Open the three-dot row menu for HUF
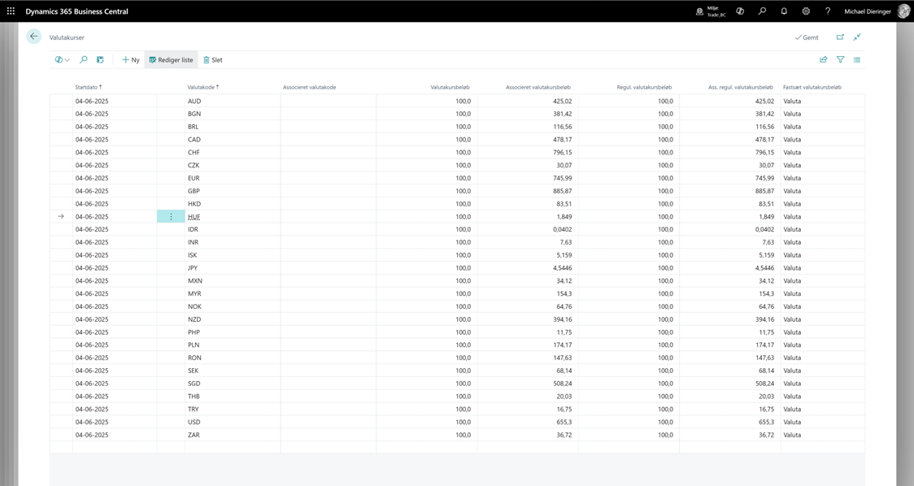The image size is (914, 486). click(x=171, y=217)
